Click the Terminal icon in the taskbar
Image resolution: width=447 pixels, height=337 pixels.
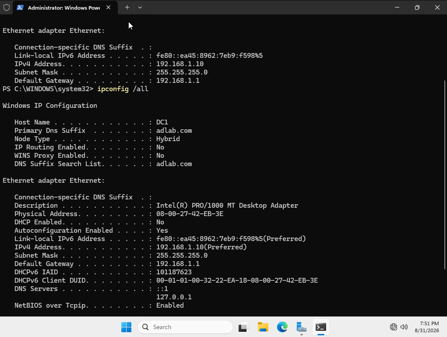click(321, 327)
